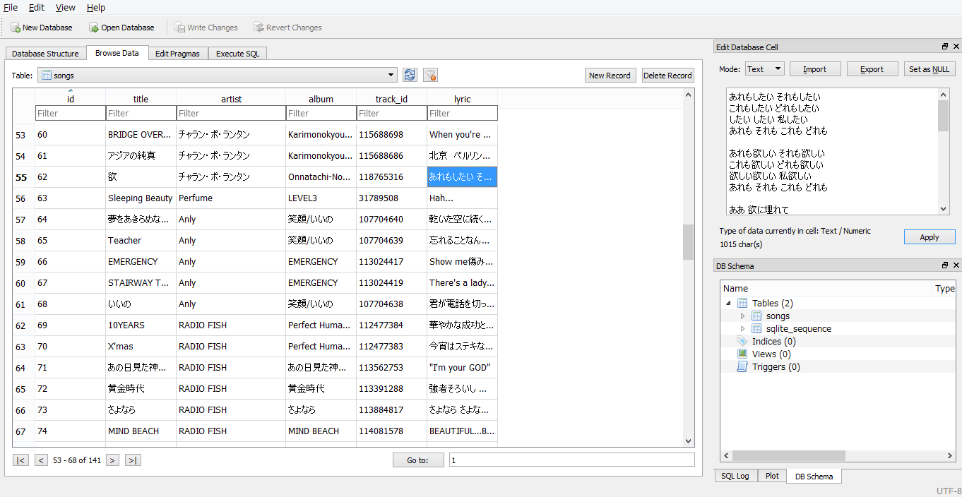Viewport: 962px width, 497px height.
Task: Click the title column filter field
Action: (141, 113)
